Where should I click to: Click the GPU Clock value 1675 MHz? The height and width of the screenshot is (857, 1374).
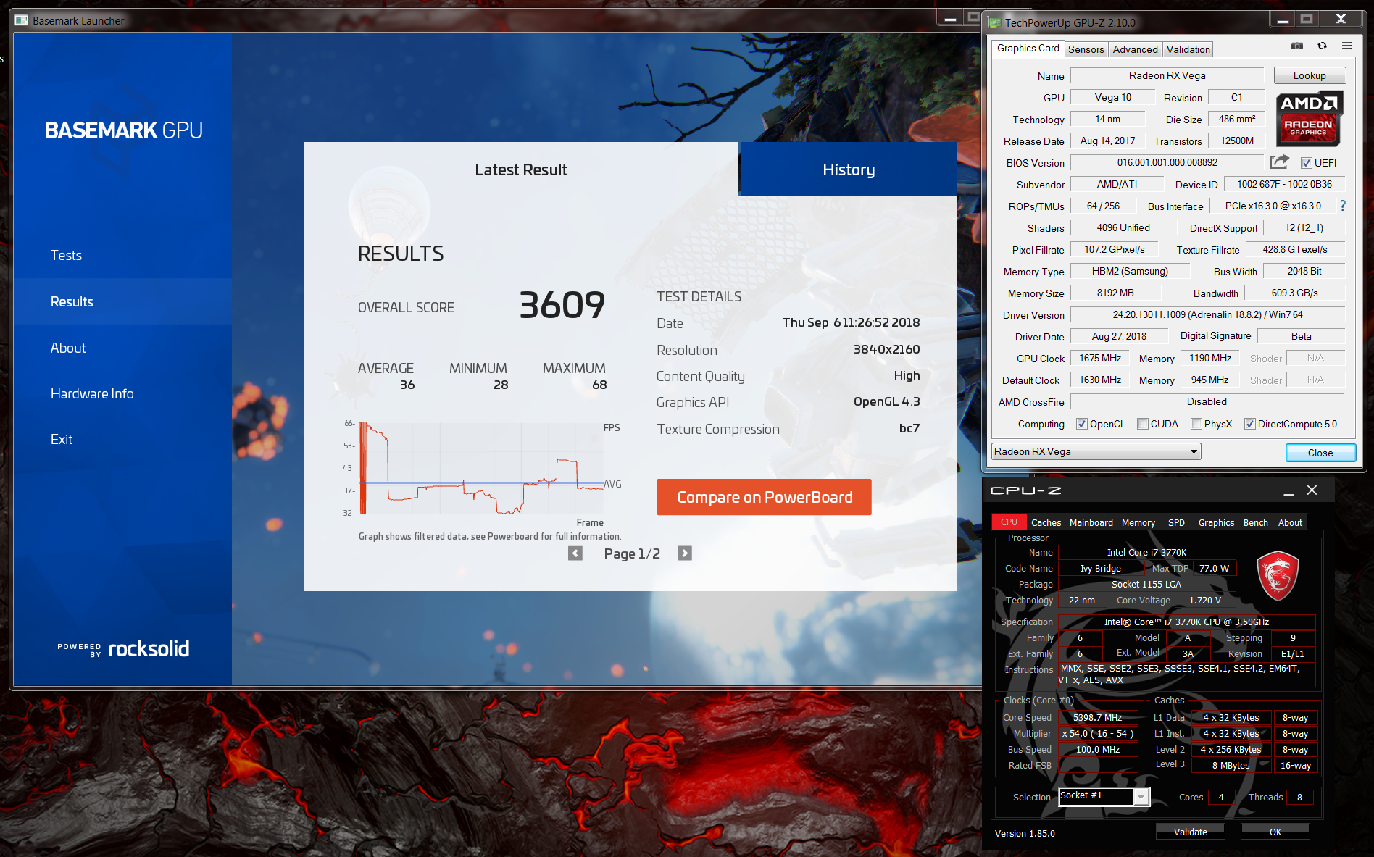1099,358
